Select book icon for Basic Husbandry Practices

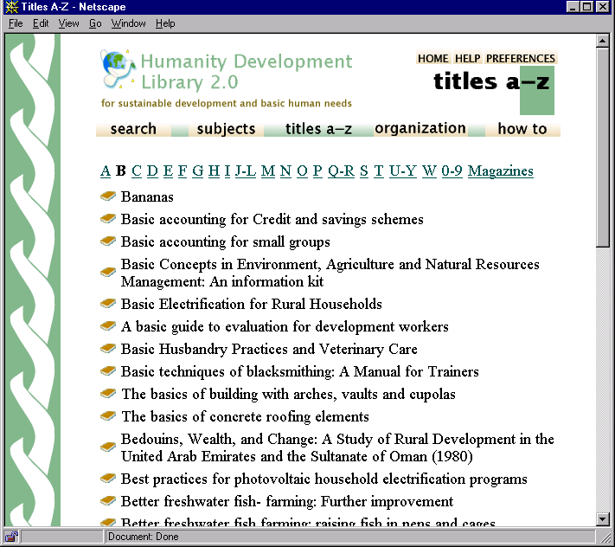pos(108,350)
